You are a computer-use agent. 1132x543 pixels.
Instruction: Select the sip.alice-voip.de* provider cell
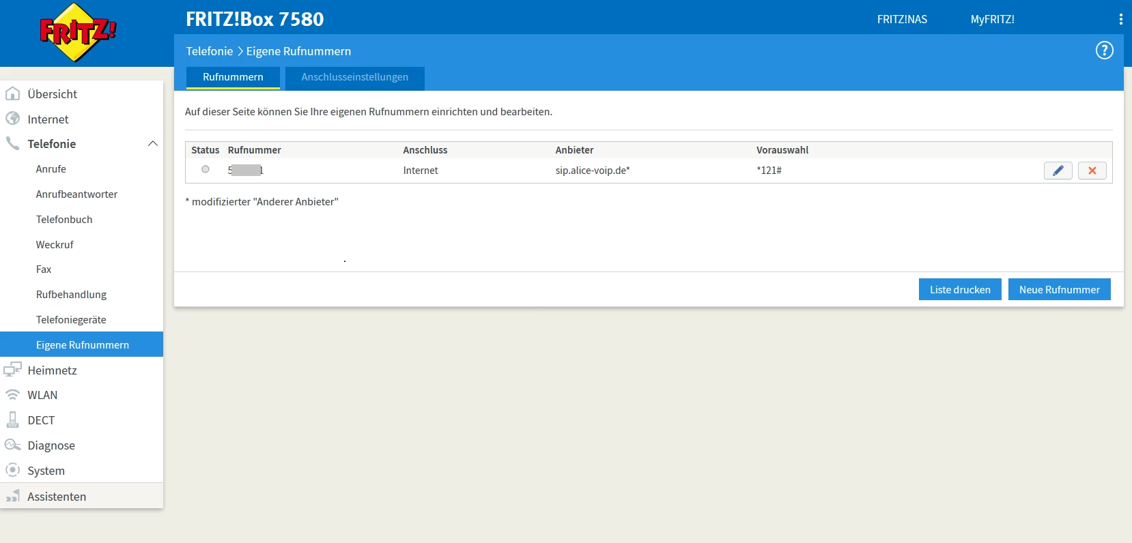click(x=593, y=171)
